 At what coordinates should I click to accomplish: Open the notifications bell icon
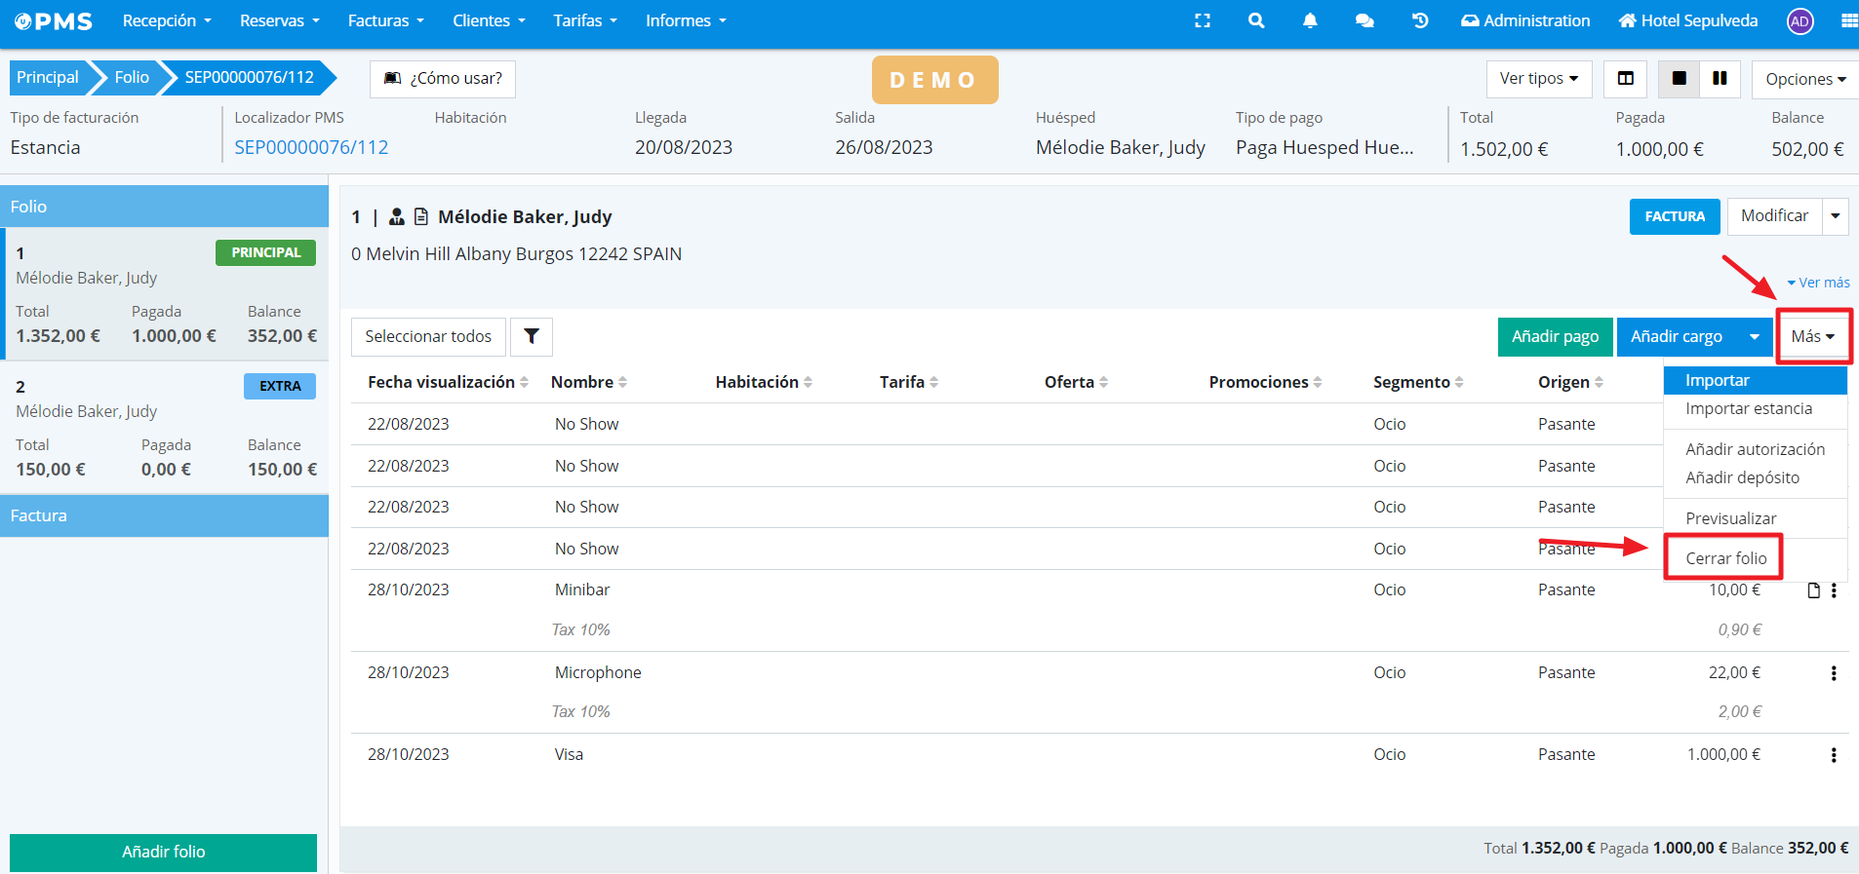pyautogui.click(x=1310, y=20)
